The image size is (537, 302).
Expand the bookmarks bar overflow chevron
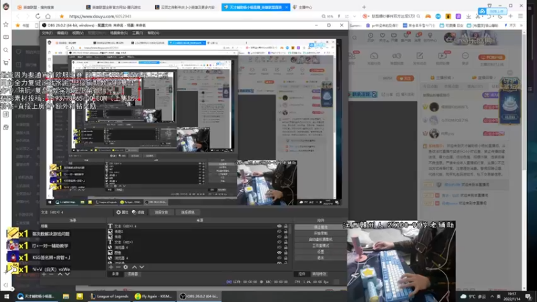pos(522,26)
